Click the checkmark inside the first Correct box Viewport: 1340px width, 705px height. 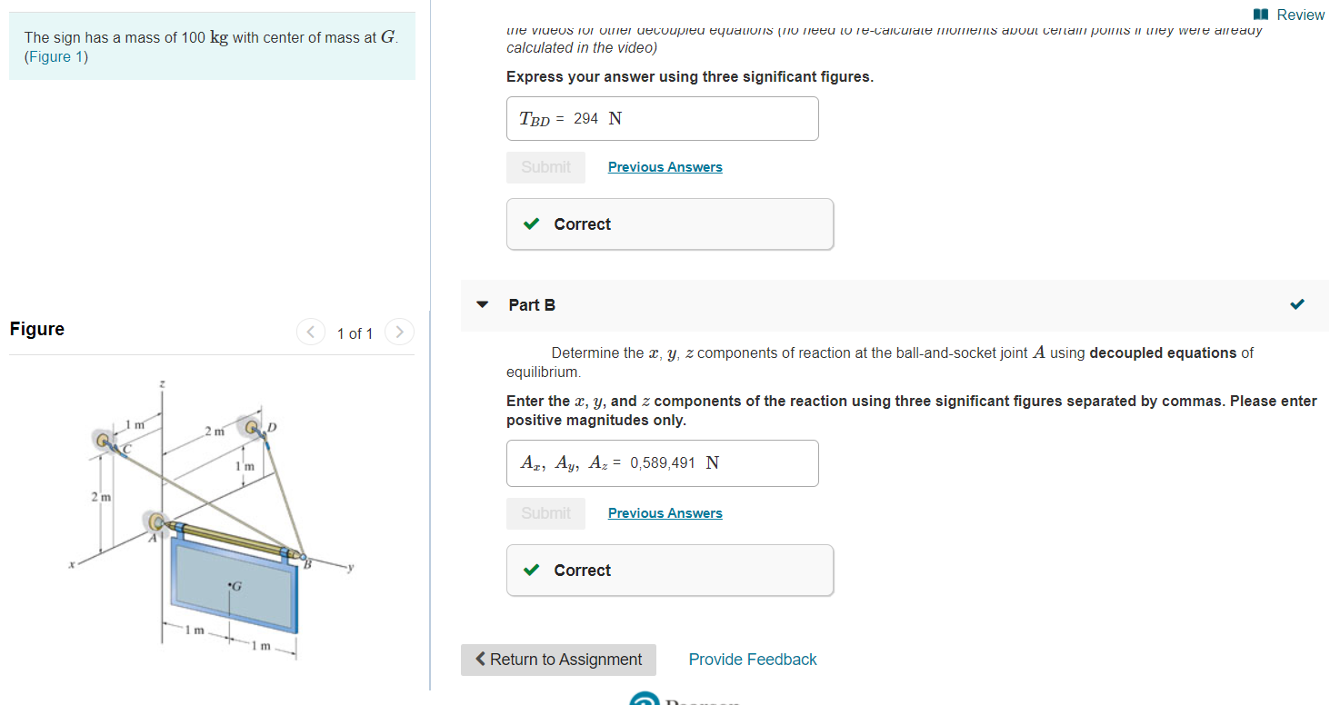(531, 223)
